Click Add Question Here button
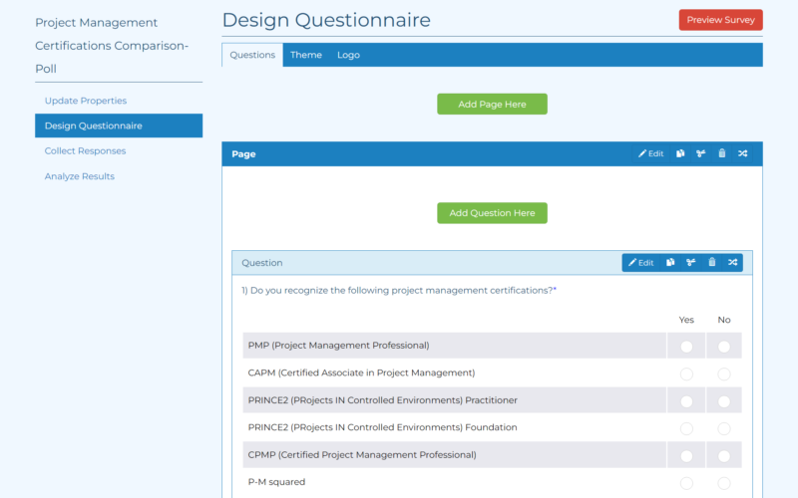This screenshot has height=498, width=798. (x=492, y=213)
